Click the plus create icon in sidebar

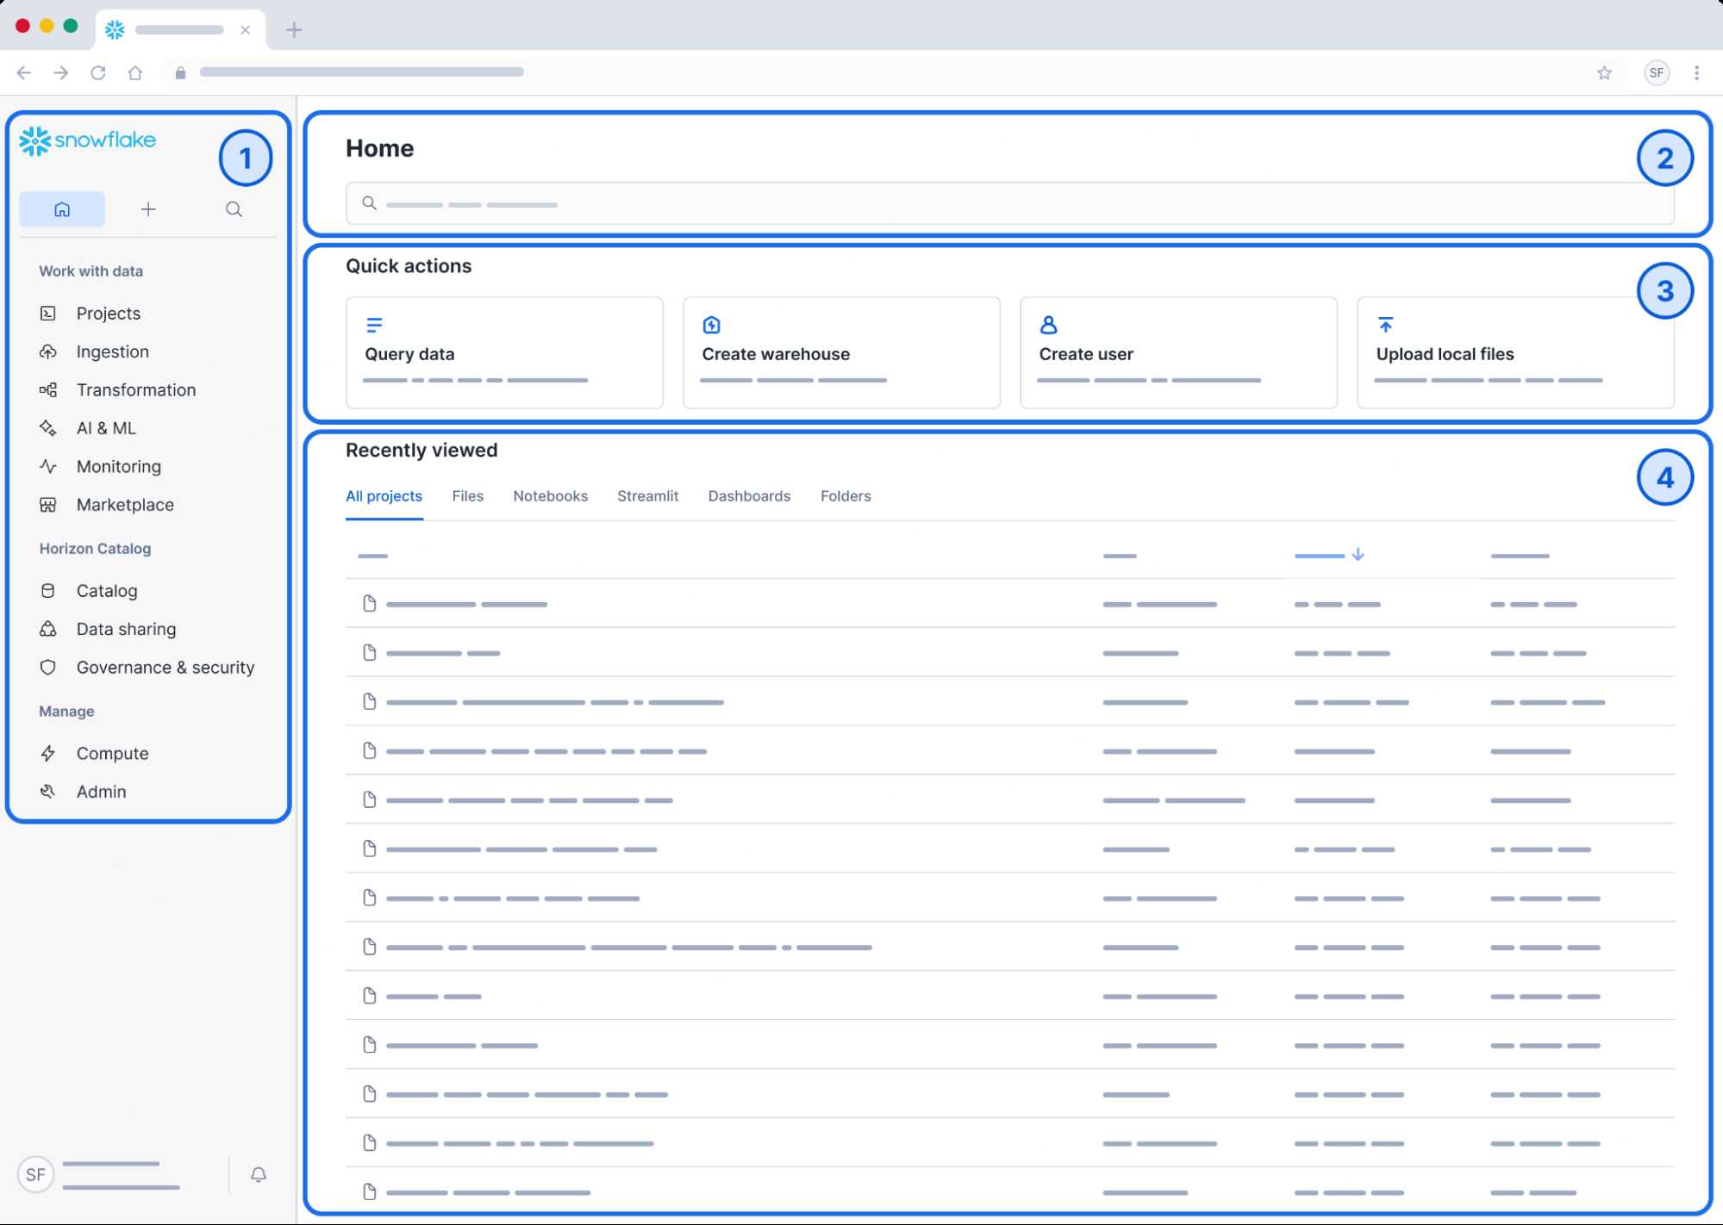pyautogui.click(x=148, y=209)
